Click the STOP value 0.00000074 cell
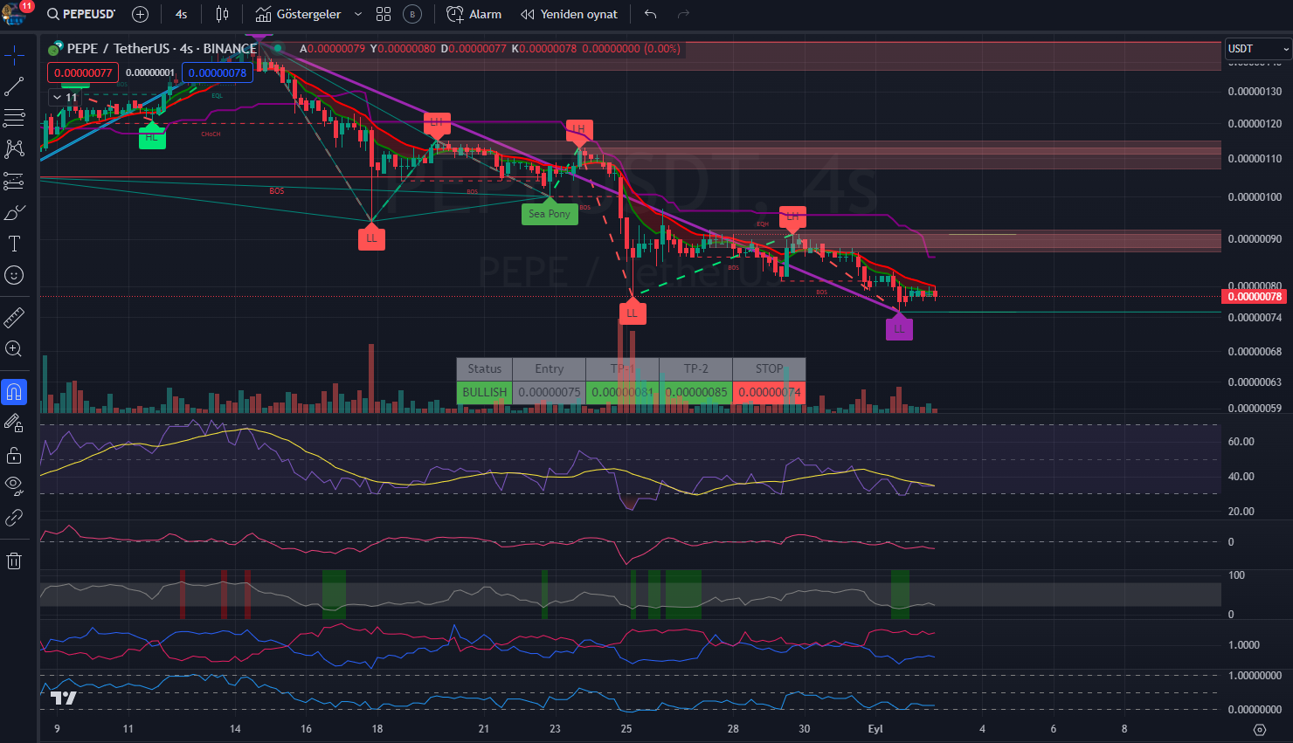 click(x=770, y=392)
